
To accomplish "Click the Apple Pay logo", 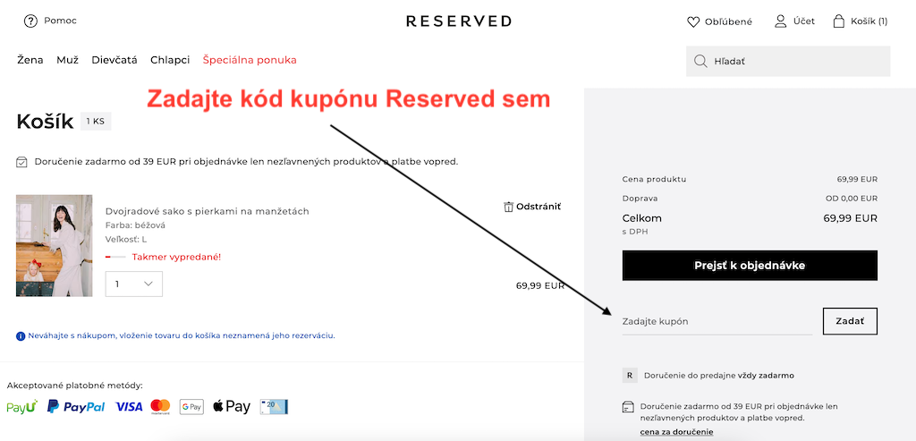I will pos(232,406).
